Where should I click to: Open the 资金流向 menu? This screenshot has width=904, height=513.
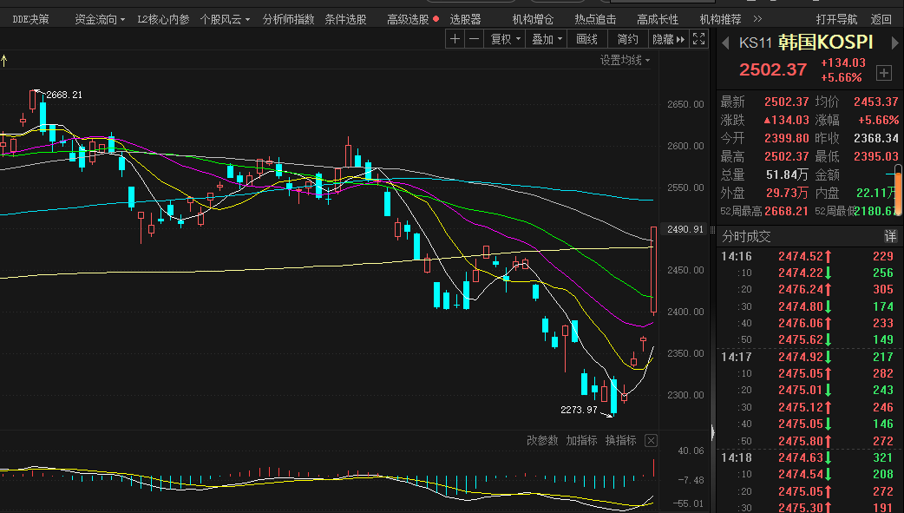coord(99,18)
